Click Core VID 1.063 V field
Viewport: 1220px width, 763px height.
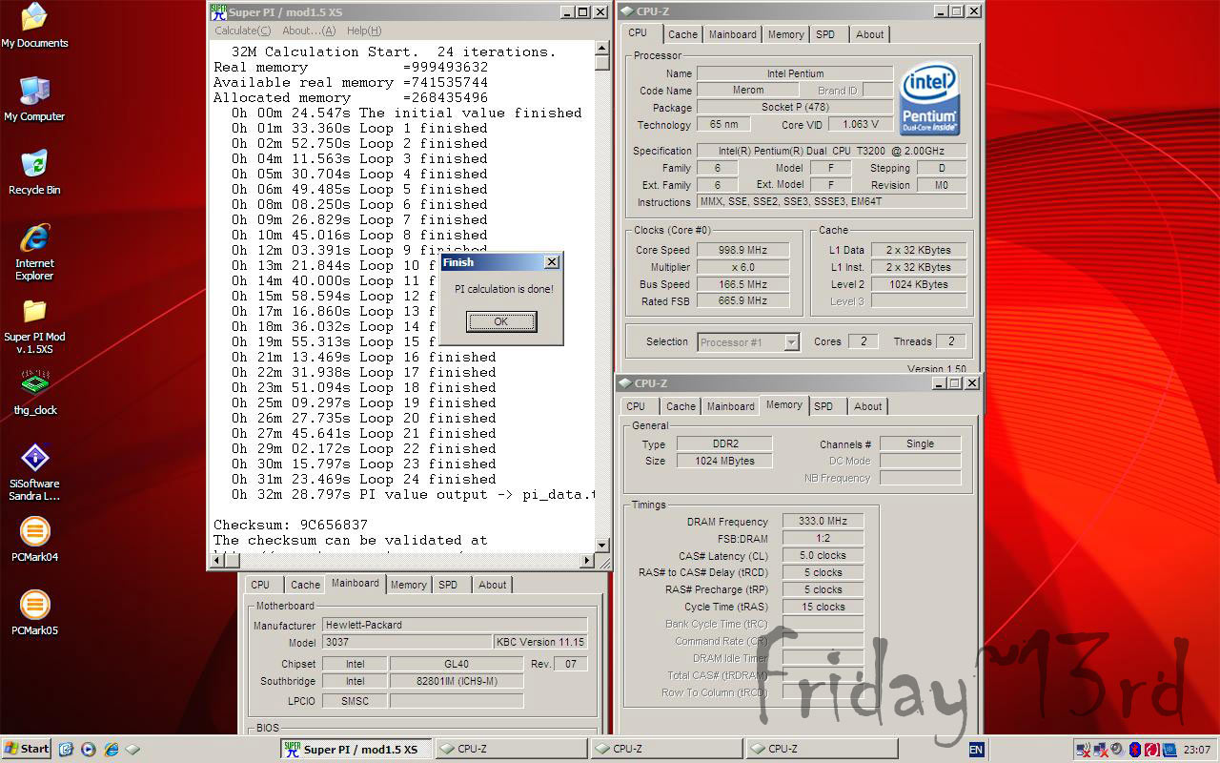coord(861,124)
